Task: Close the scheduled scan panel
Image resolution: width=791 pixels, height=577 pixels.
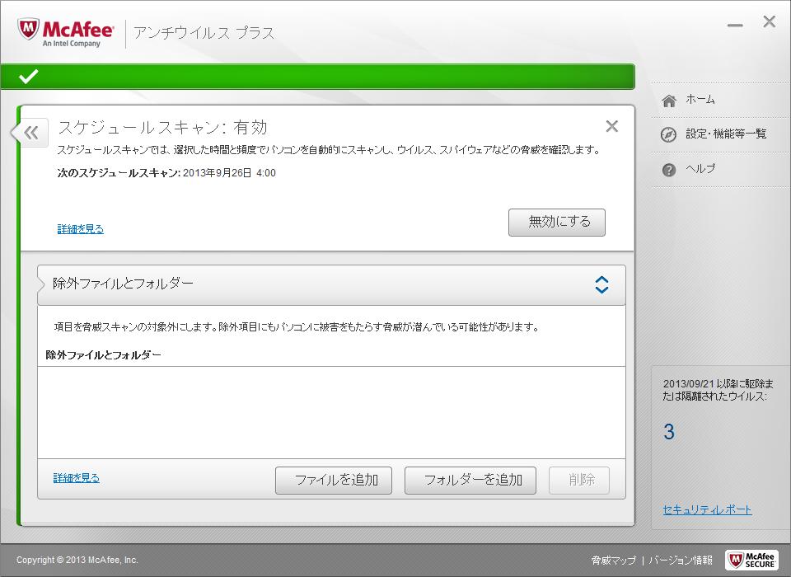Action: pyautogui.click(x=612, y=126)
